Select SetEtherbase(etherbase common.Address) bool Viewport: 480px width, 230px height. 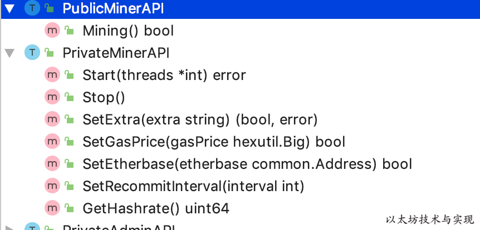[x=247, y=164]
